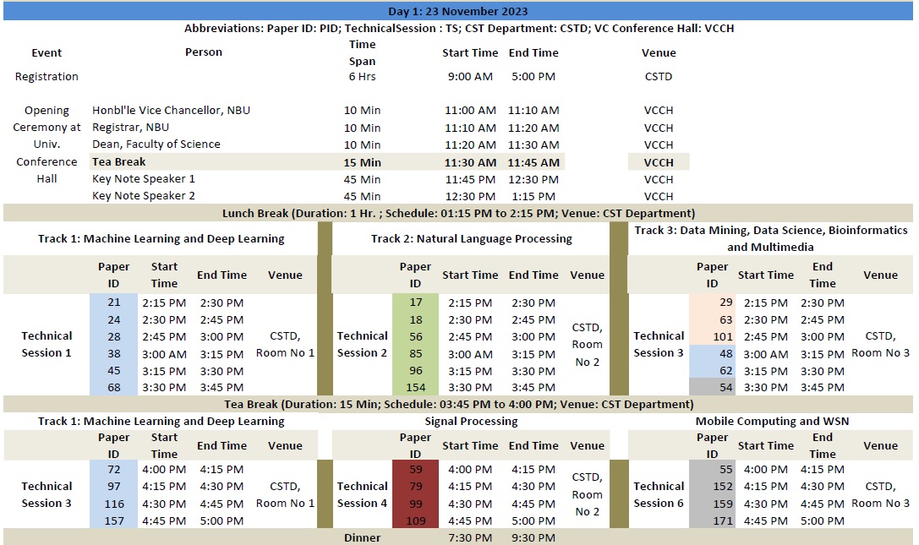Select the gray Paper ID 171 cell
The width and height of the screenshot is (919, 545).
(x=712, y=521)
